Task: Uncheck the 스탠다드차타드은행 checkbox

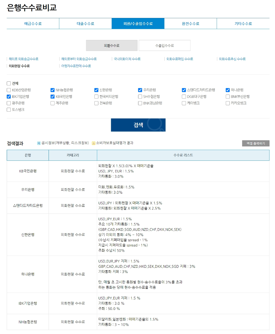Action: click(184, 90)
